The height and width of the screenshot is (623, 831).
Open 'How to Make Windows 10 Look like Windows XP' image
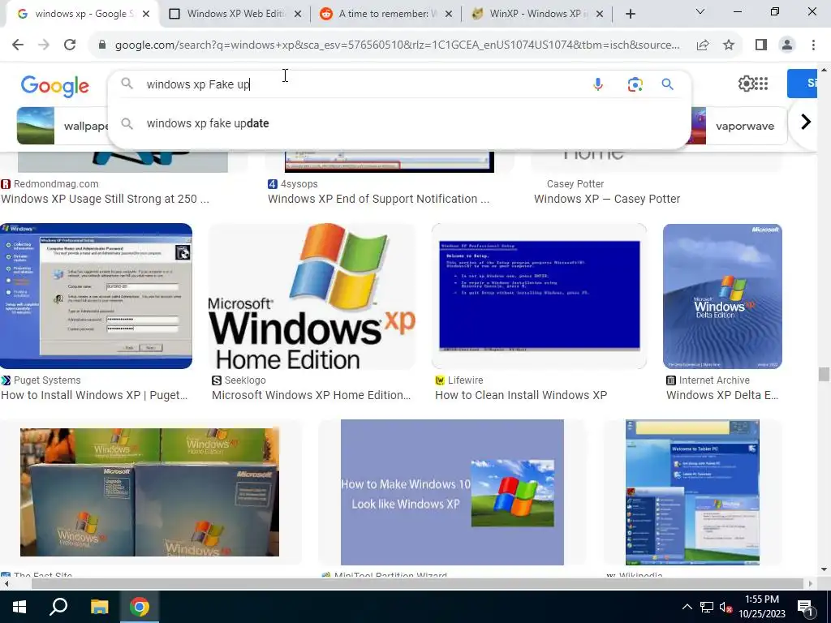click(452, 492)
